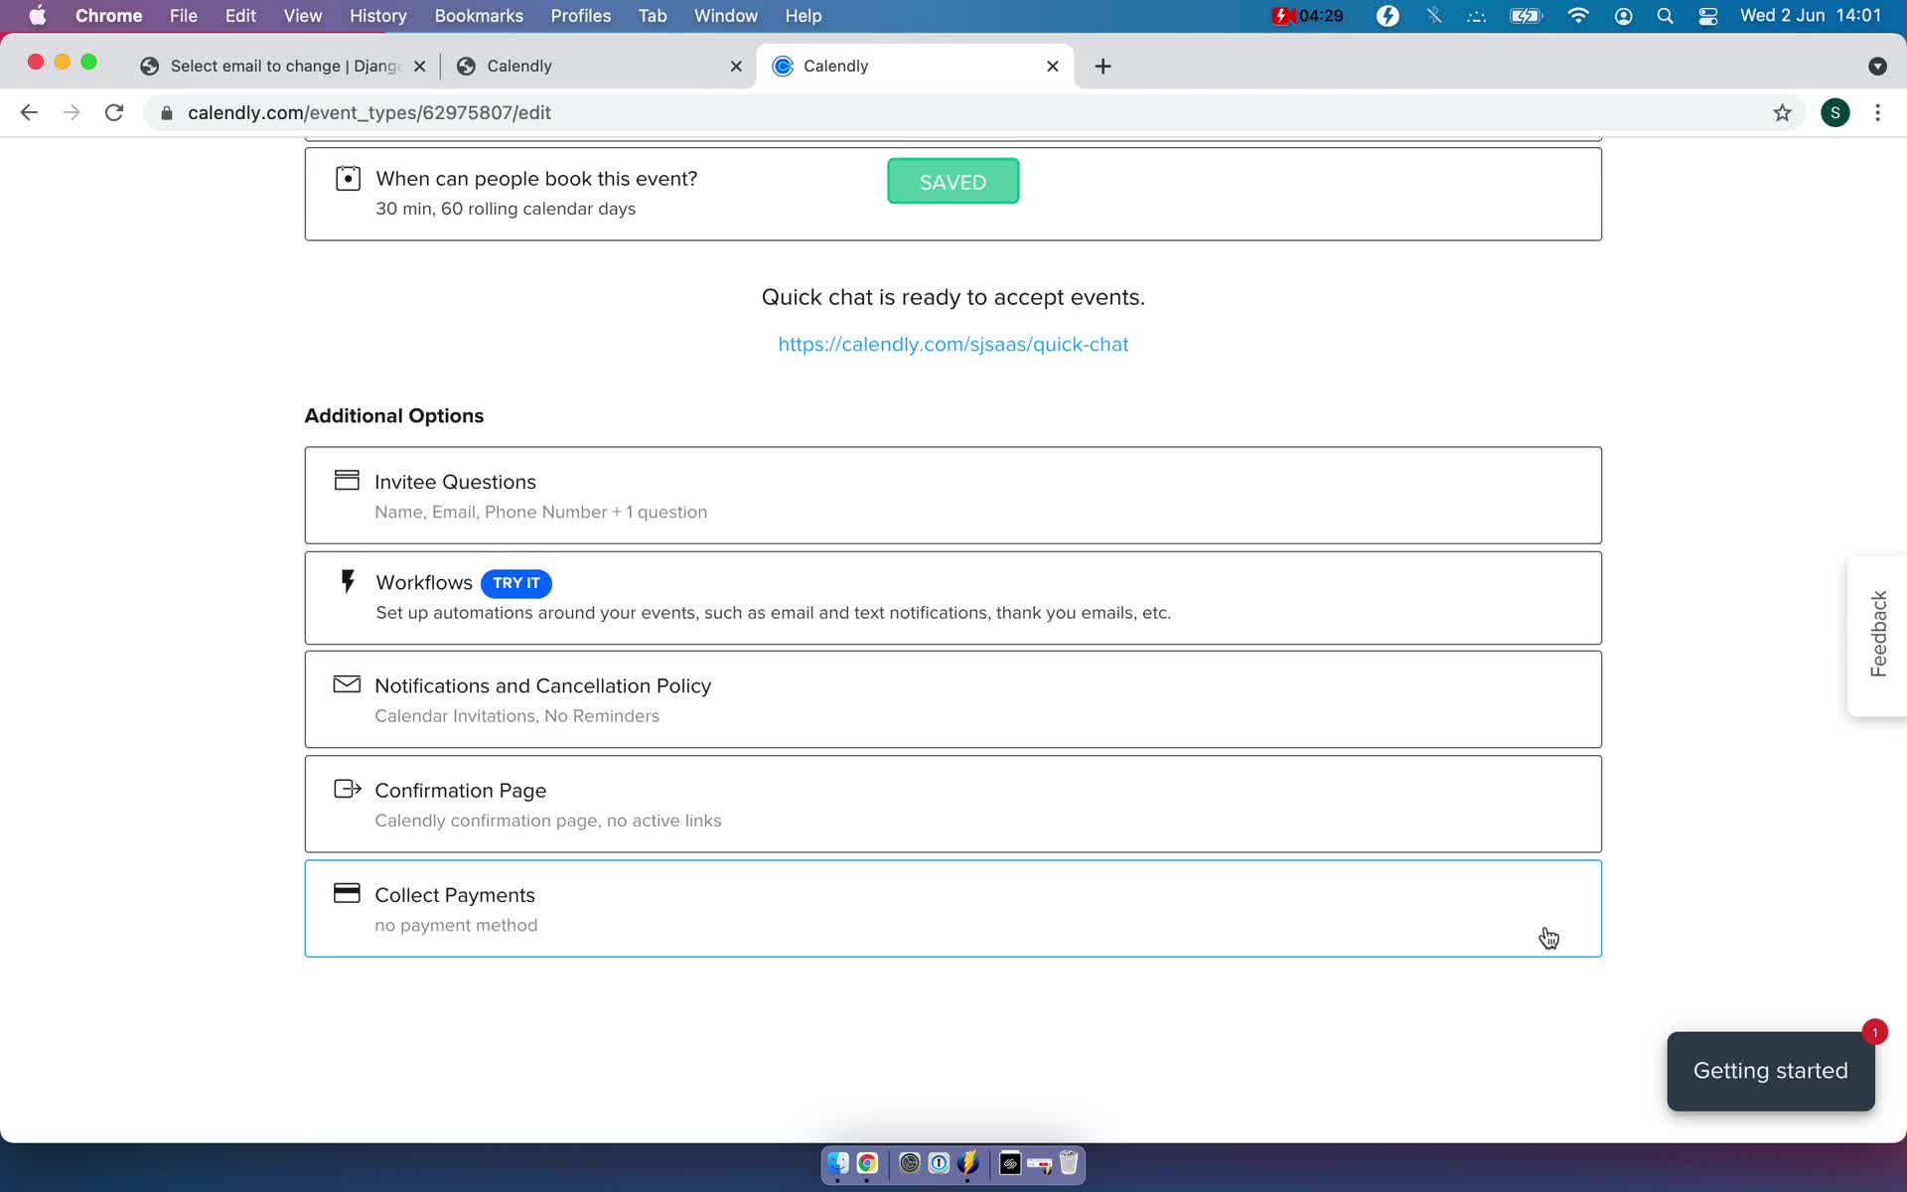Open the quick-chat Calendly booking link
1907x1192 pixels.
point(953,344)
